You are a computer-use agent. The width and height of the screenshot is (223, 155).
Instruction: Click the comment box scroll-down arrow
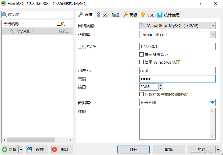[x=212, y=136]
